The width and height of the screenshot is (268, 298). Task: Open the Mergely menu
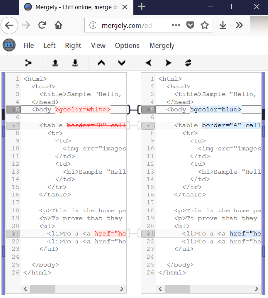click(162, 45)
